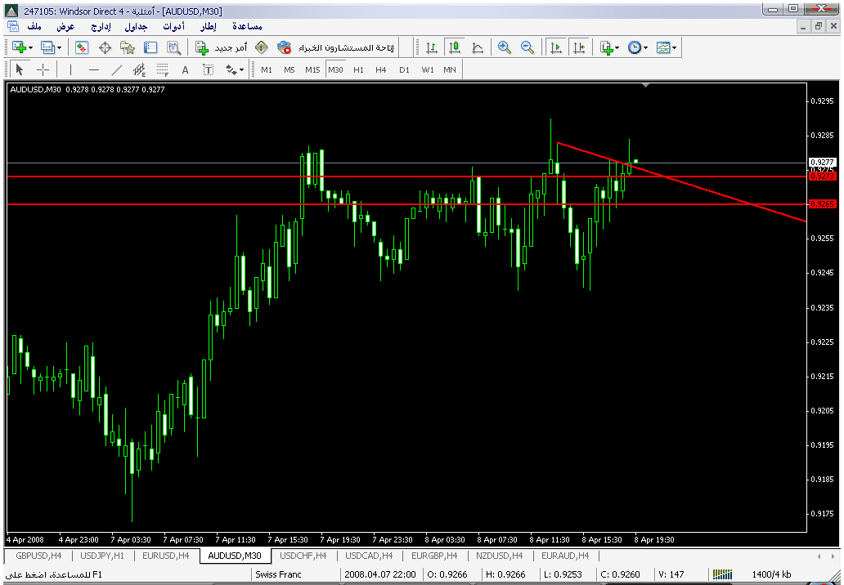Draw a horizontal line tool
Screen dimensions: 844x585
93,69
